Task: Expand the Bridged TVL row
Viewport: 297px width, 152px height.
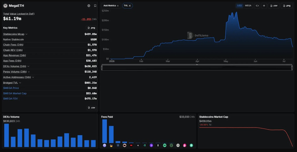Action: click(x=12, y=83)
